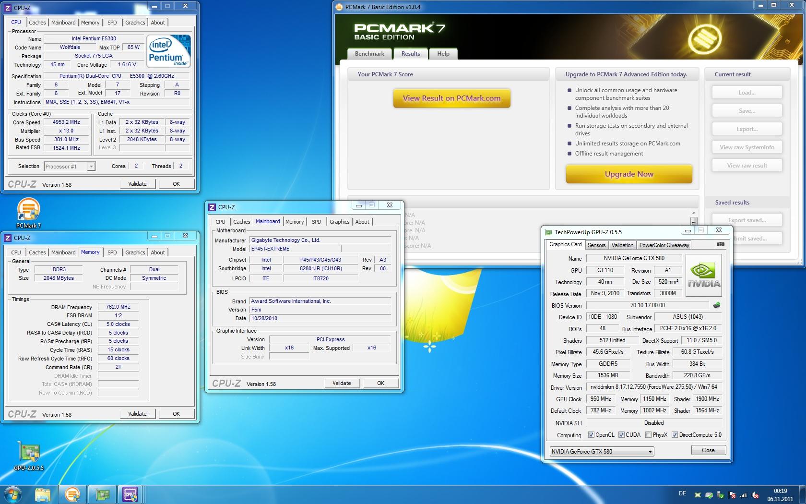Screen dimensions: 806x504
Task: Open the PowerColor Giveaway tab
Action: (664, 245)
